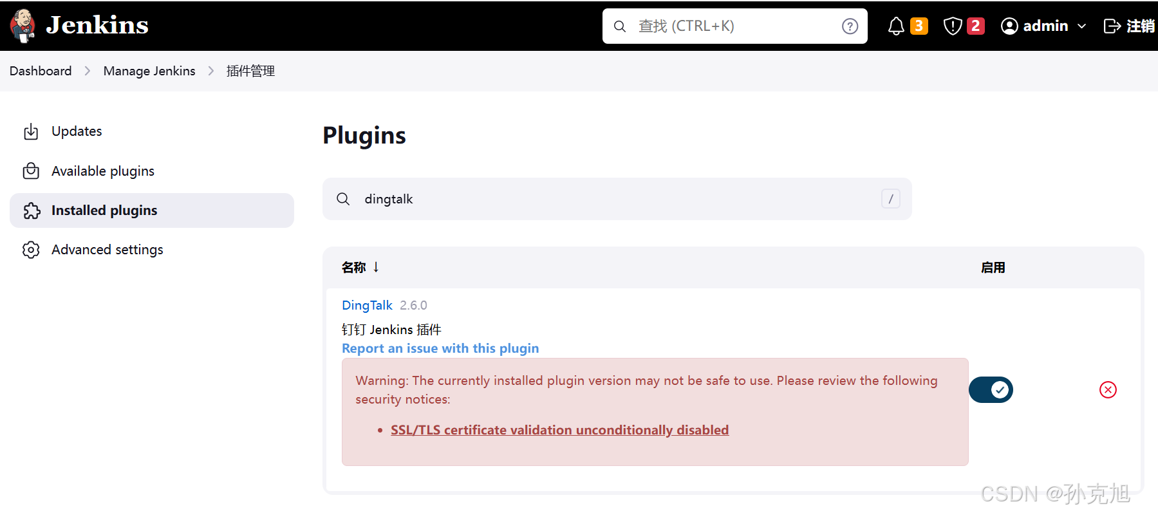
Task: Expand the chevron after Dashboard breadcrumb
Action: pos(88,71)
